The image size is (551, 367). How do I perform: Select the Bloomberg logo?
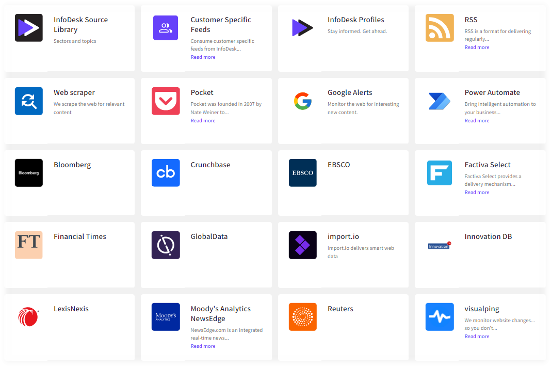coord(28,173)
